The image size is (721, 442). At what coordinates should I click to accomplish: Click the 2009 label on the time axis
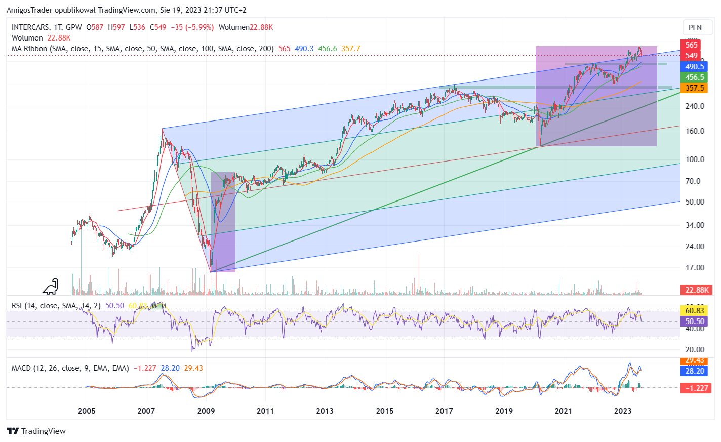[206, 411]
